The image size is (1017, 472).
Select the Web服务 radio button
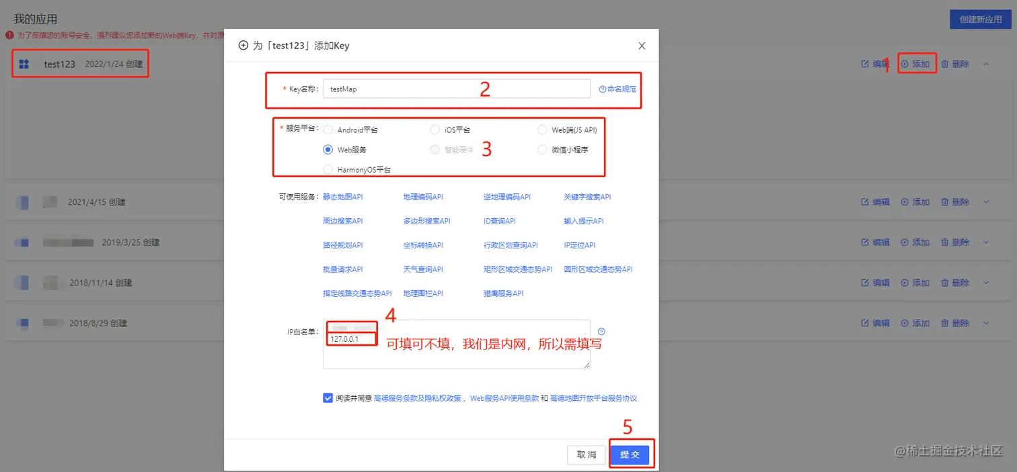[328, 150]
